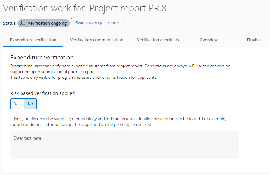Click the Project report PR.8 page title
The height and width of the screenshot is (175, 270).
(85, 8)
